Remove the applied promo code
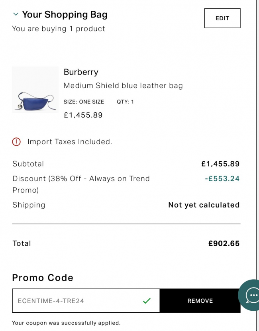 [200, 301]
